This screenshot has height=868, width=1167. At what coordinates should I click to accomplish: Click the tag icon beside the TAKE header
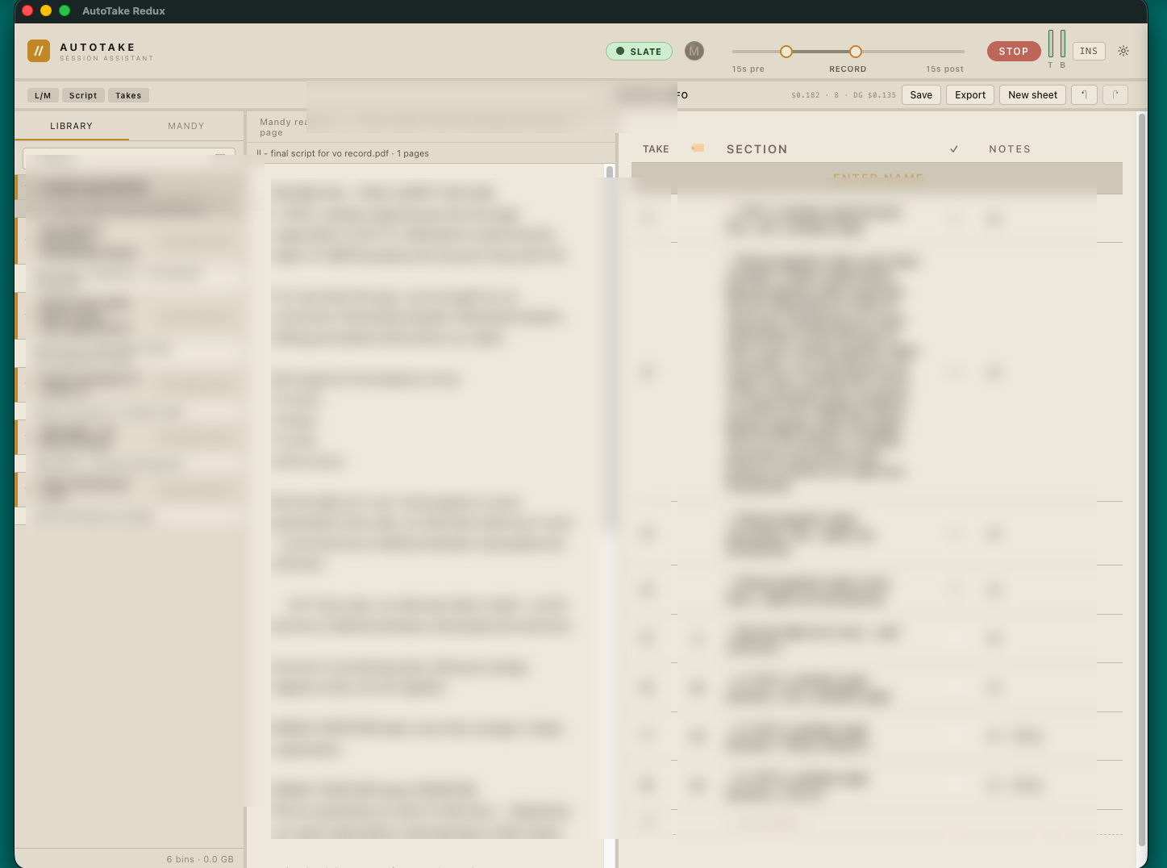click(698, 148)
